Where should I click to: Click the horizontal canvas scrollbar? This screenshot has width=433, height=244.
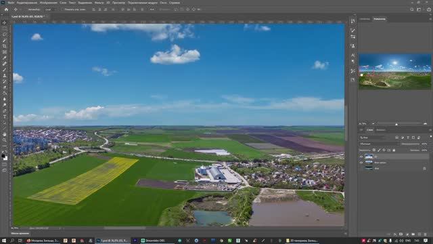coord(124,228)
